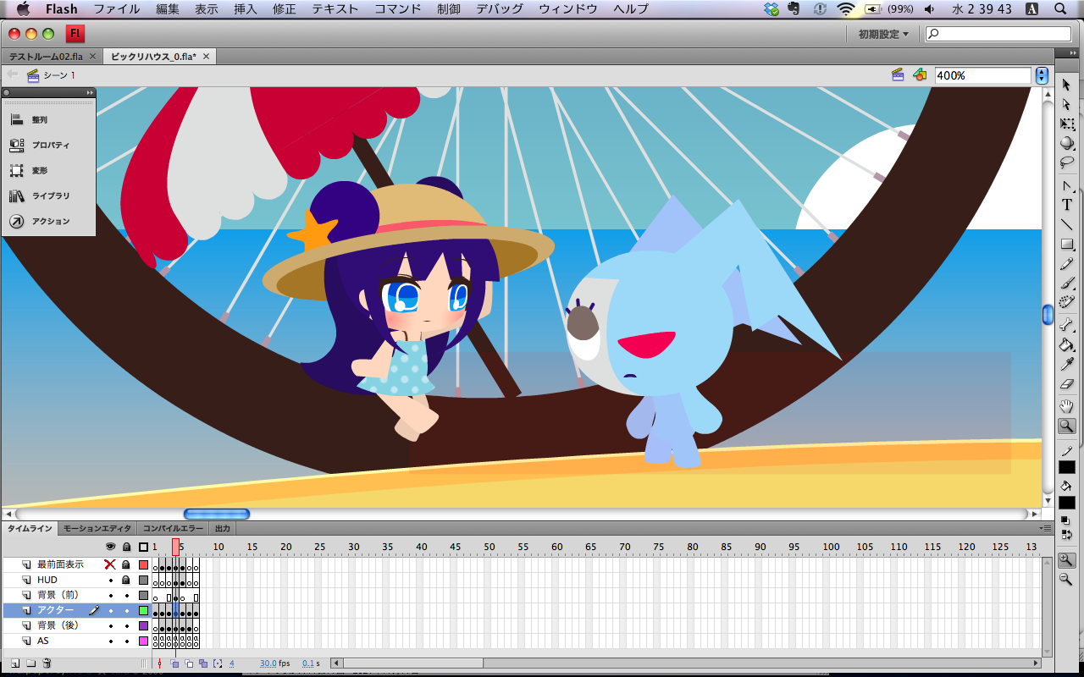The width and height of the screenshot is (1084, 677).
Task: Open the timeline panel options menu
Action: coord(1048,529)
